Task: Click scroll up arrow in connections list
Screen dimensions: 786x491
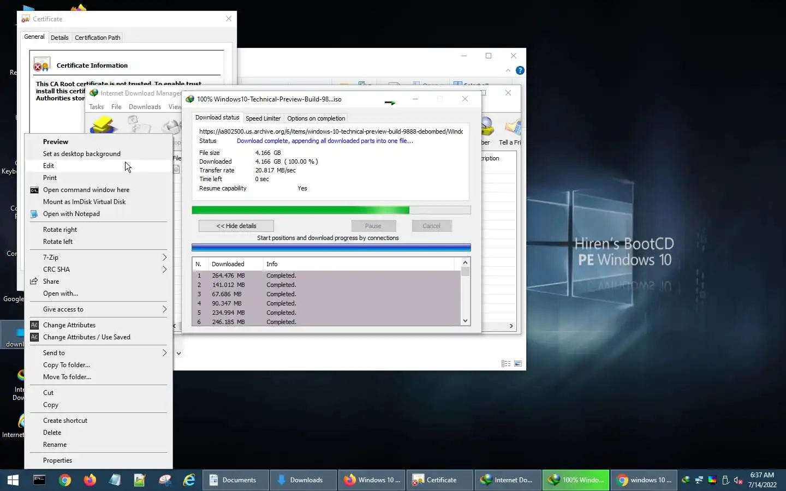Action: click(466, 262)
